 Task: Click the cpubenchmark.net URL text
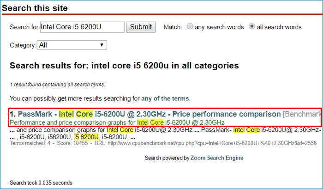click(212, 143)
